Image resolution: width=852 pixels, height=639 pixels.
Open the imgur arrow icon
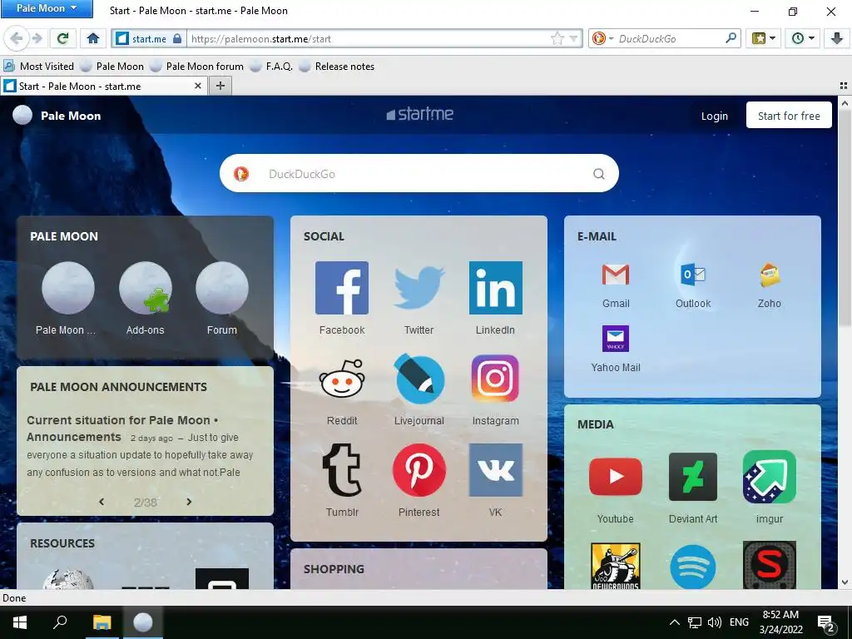pos(770,477)
